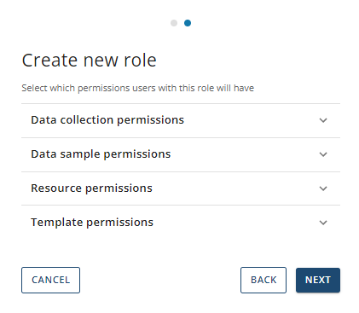Expand the Resource permissions panel
The height and width of the screenshot is (313, 359).
[181, 188]
